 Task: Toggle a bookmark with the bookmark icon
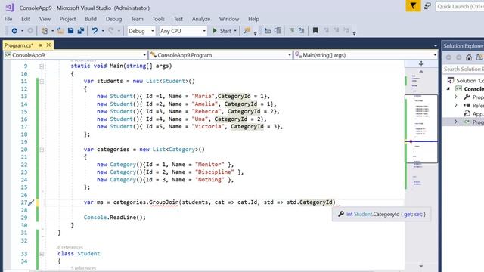[315, 30]
